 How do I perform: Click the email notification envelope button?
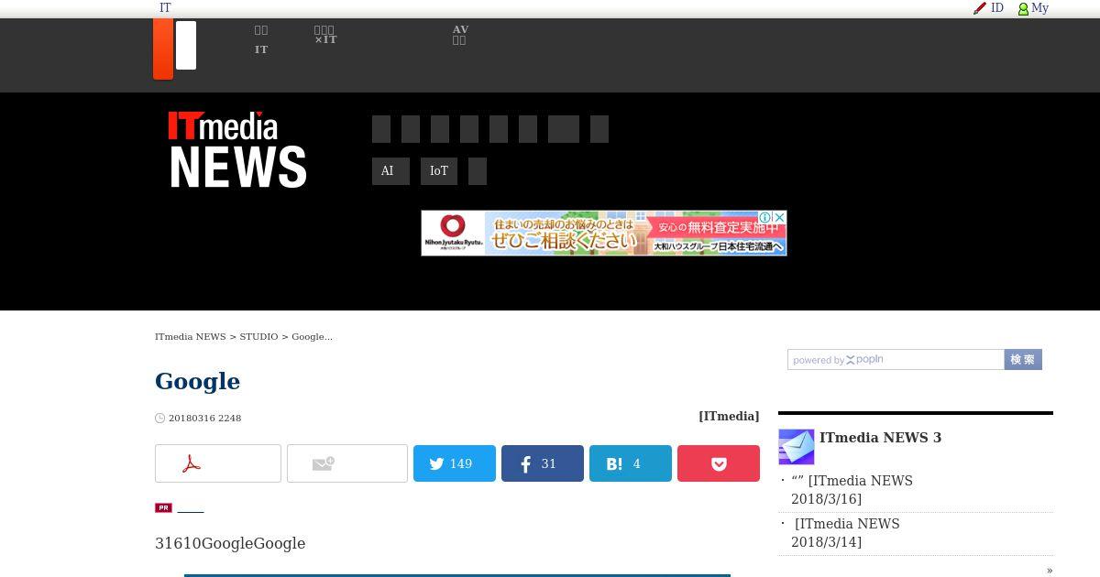pos(347,463)
